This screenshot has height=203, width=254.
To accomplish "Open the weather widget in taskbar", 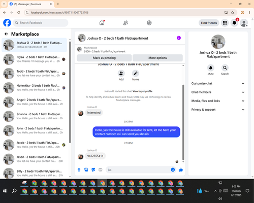I will 203,191.
